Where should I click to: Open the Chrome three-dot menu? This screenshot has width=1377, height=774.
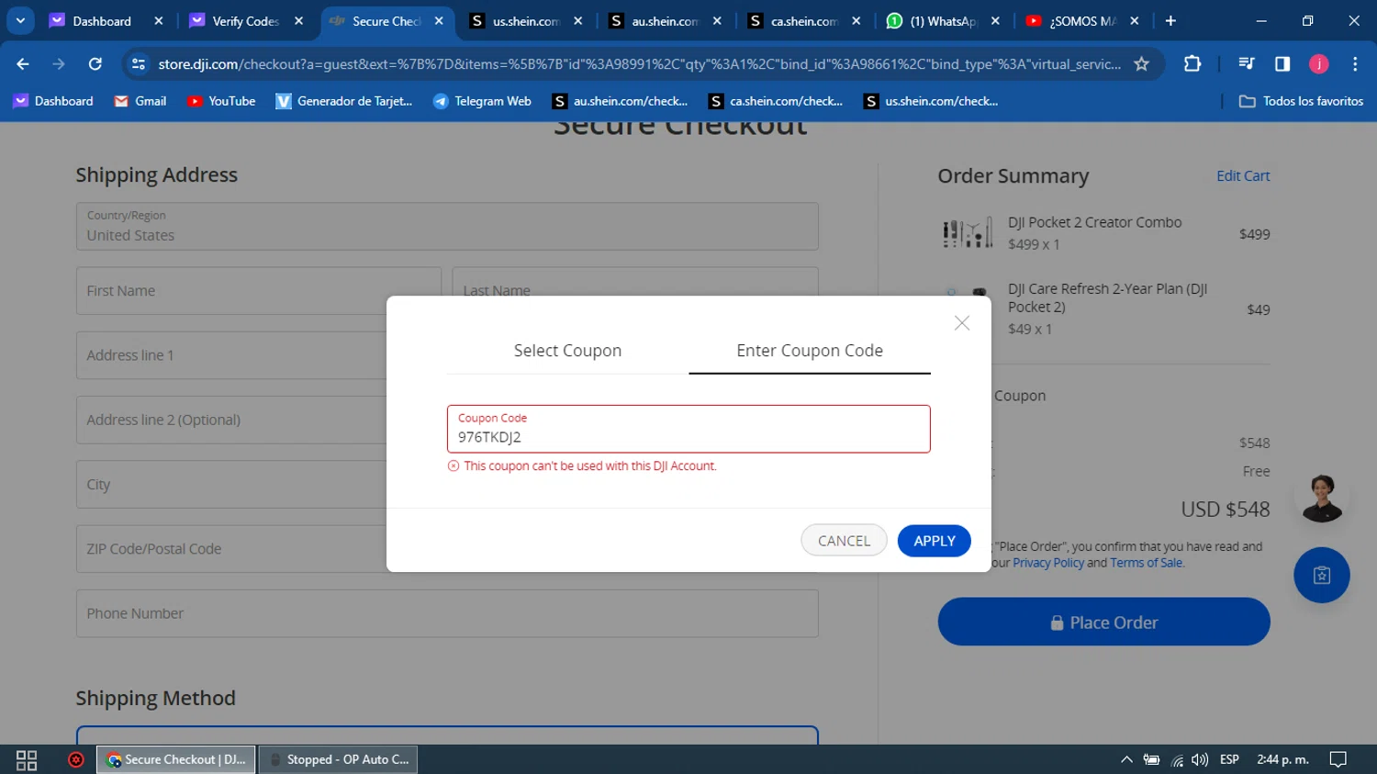coord(1355,63)
